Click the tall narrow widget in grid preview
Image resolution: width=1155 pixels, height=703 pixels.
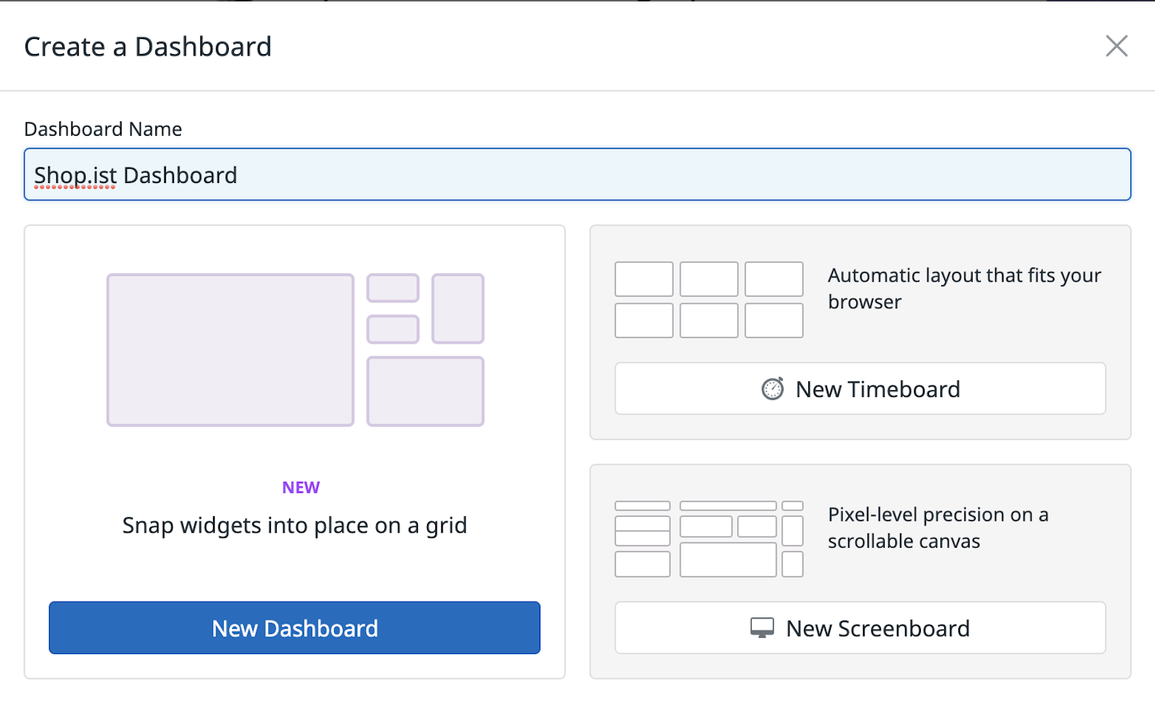[x=458, y=308]
